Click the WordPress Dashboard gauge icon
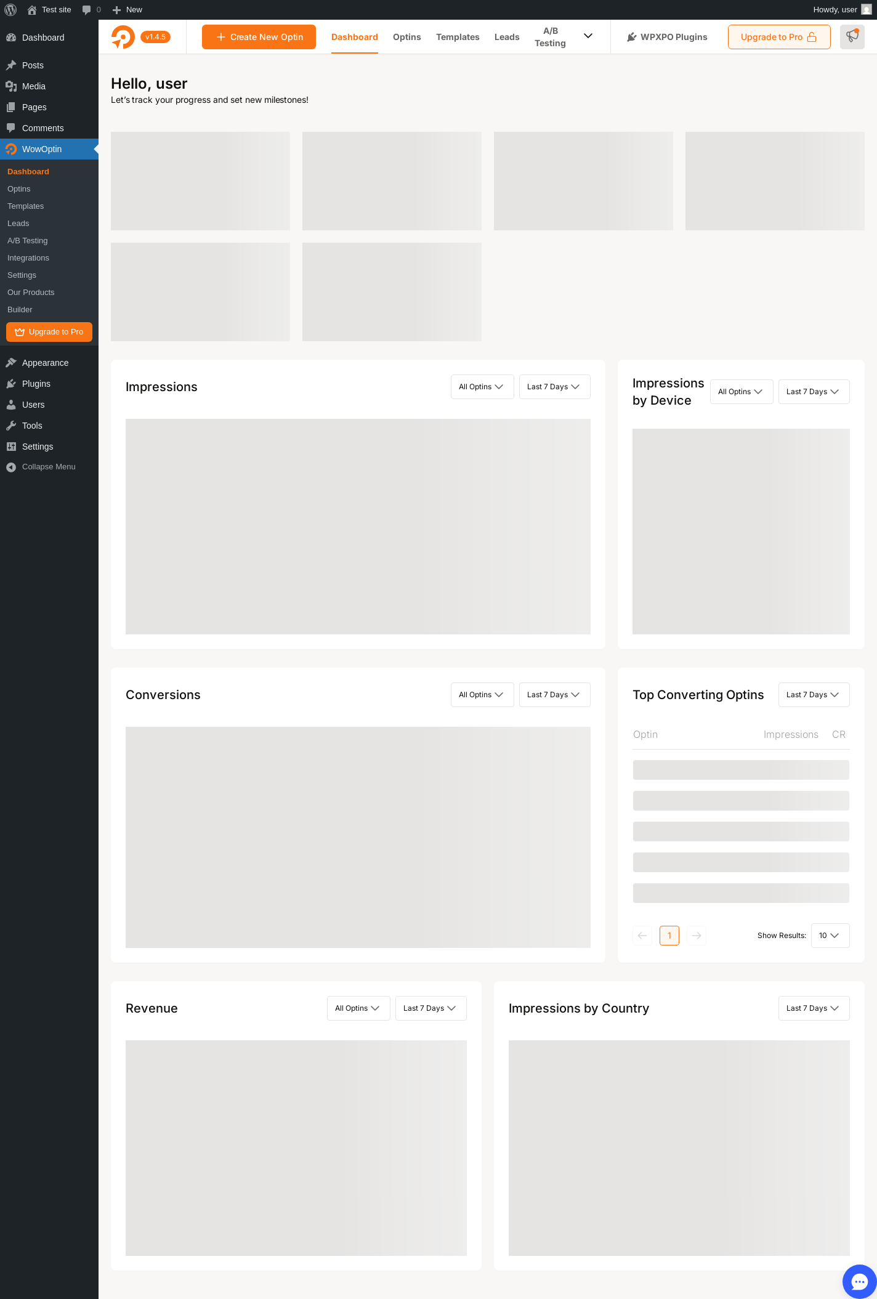The image size is (877, 1299). point(11,38)
